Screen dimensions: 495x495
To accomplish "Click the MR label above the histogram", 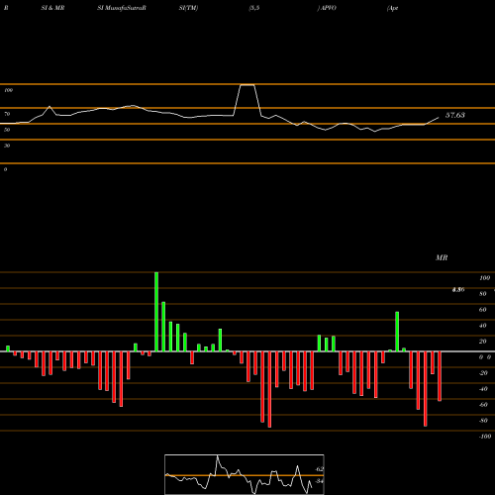I will point(442,257).
